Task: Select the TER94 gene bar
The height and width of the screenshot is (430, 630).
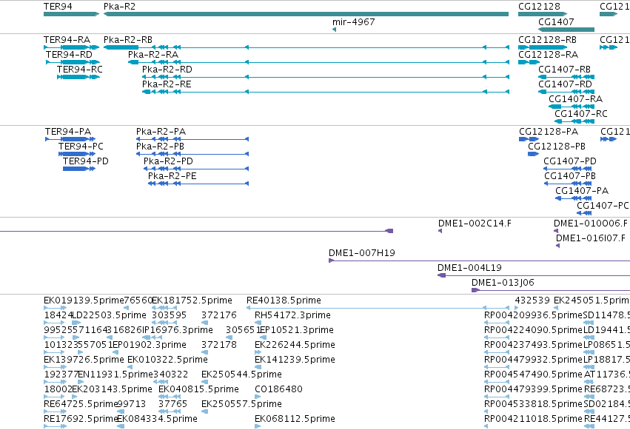Action: (x=72, y=14)
